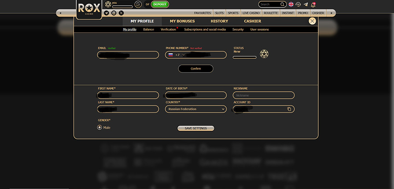The width and height of the screenshot is (394, 189).
Task: Select the Male gender radio button
Action: [99, 127]
